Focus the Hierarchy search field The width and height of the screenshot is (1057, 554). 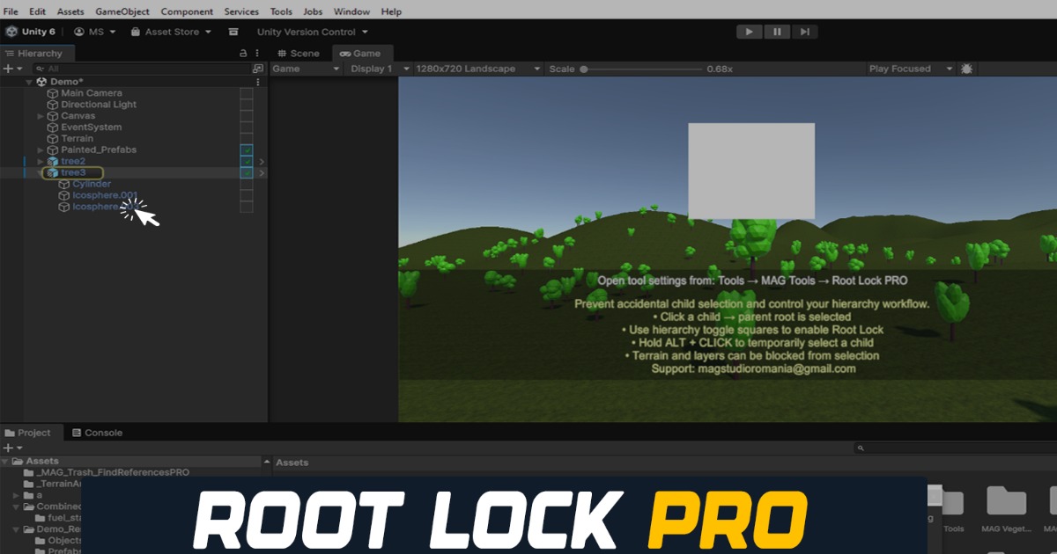(141, 68)
